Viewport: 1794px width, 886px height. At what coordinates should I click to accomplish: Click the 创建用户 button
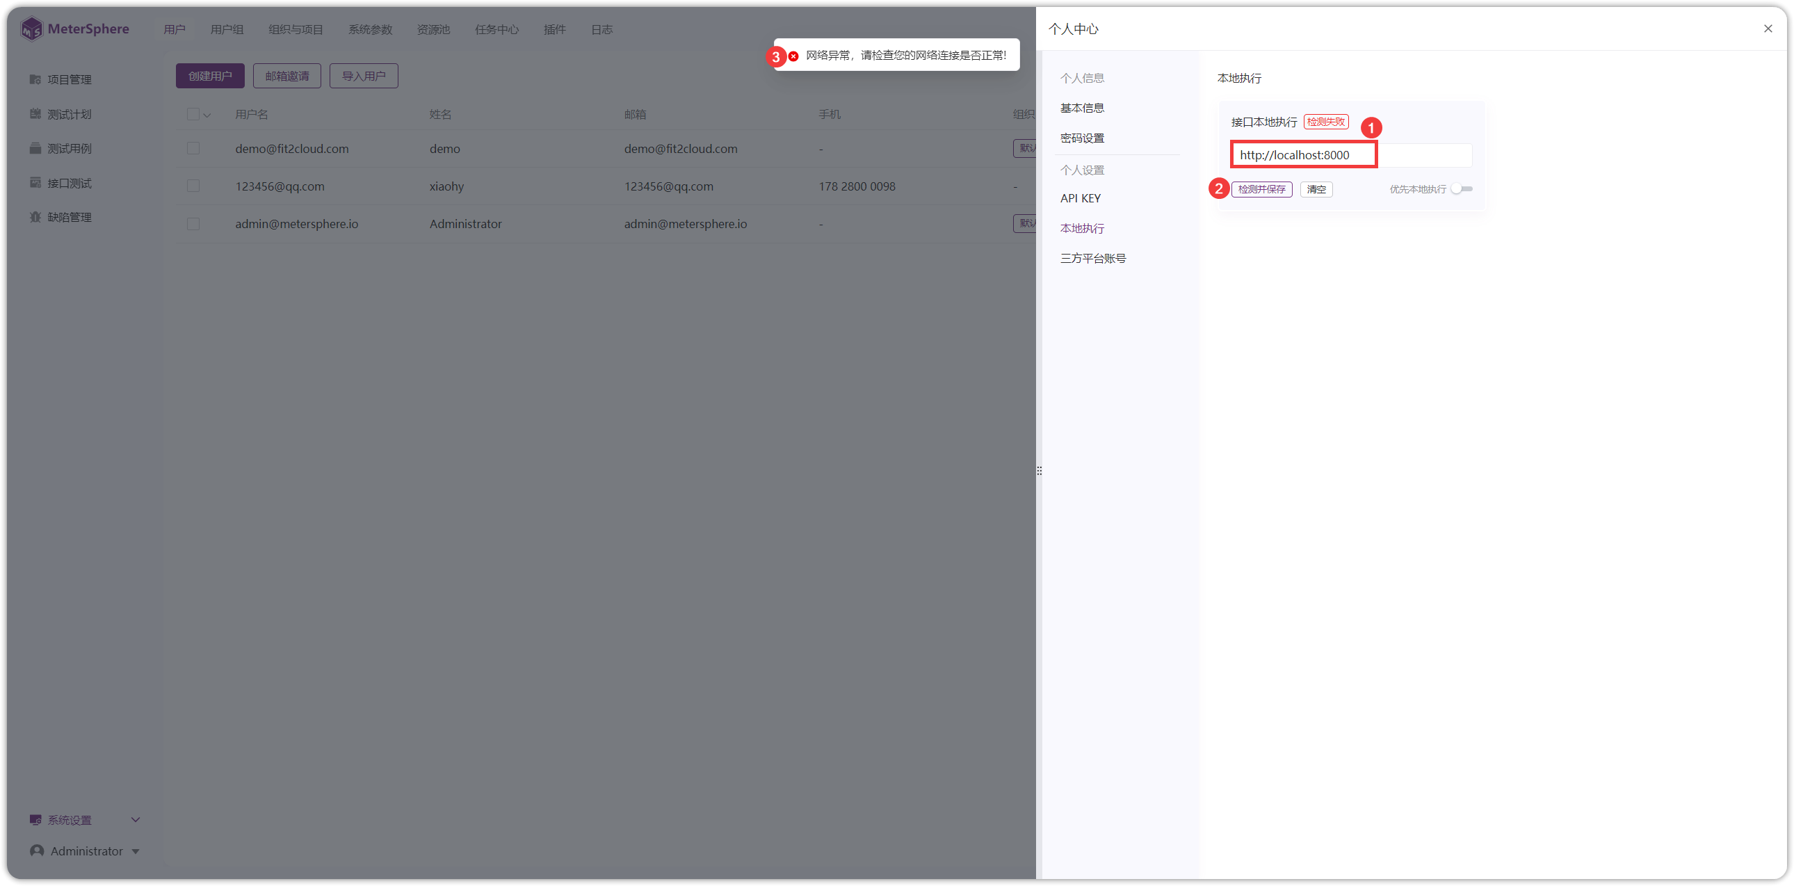209,76
